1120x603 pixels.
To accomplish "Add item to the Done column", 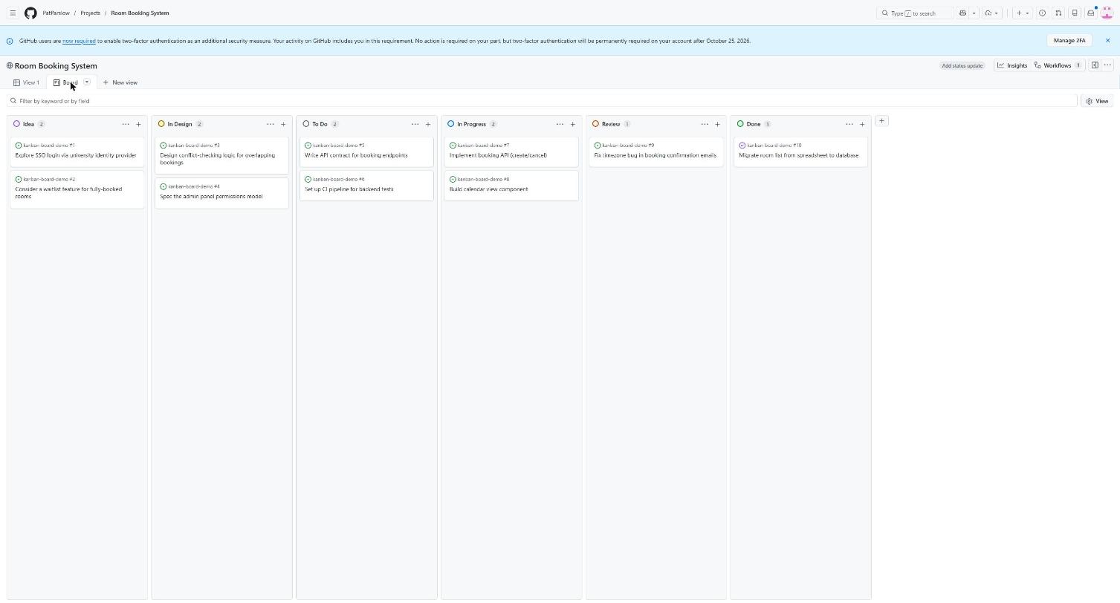I will (x=862, y=124).
